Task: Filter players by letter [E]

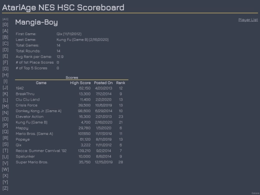Action: click(x=5, y=56)
